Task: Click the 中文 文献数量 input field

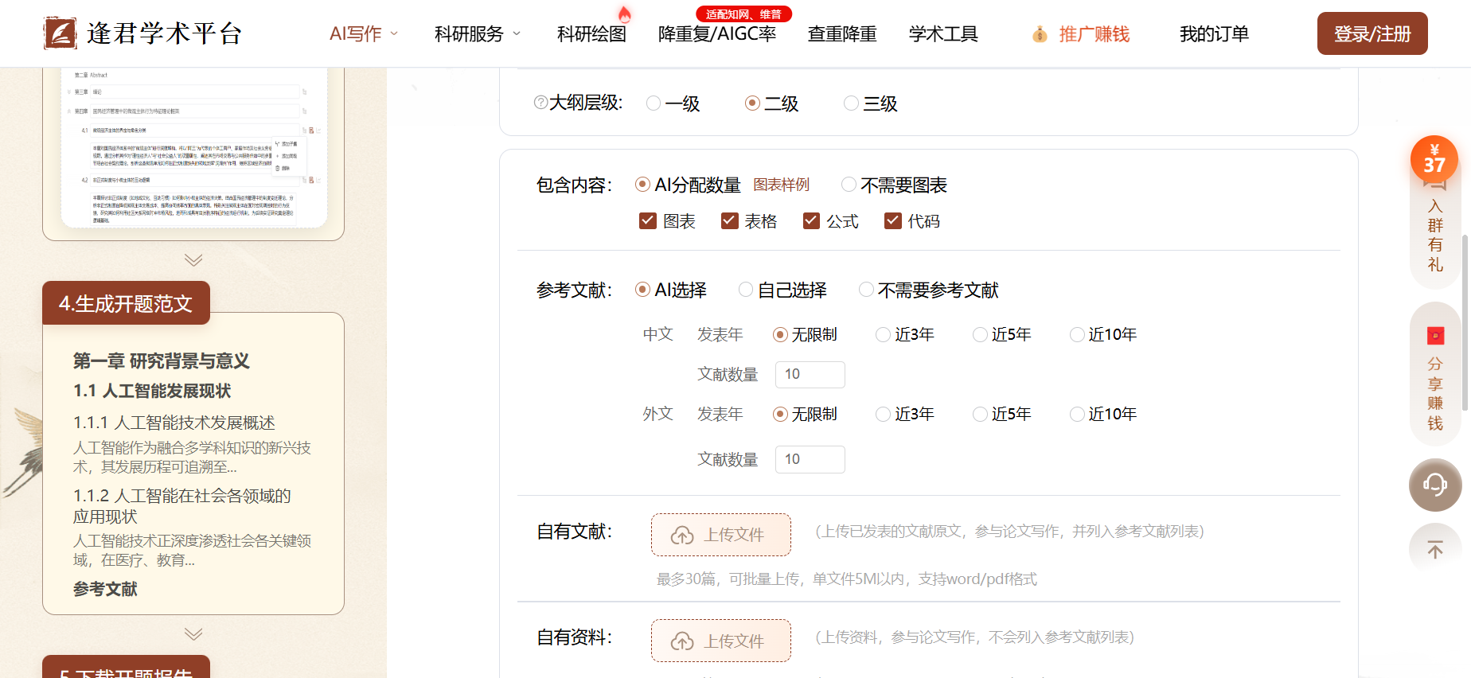Action: (x=810, y=375)
